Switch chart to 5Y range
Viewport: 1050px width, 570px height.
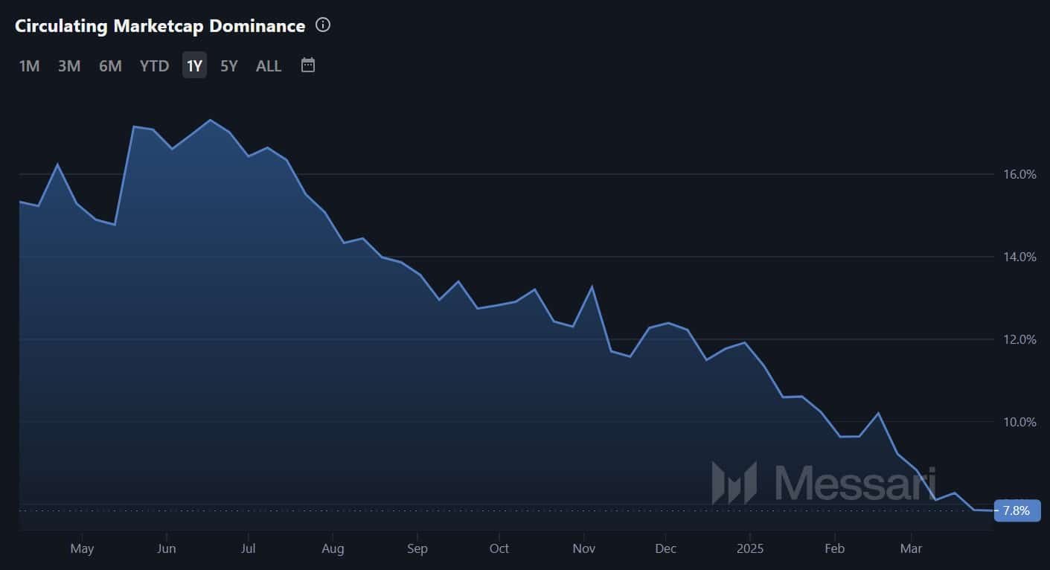click(228, 66)
